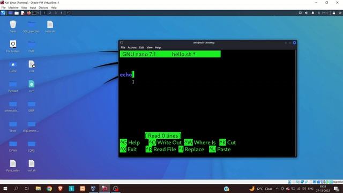Select Tools desktop folder
Screen dimensions: 343x193
click(13, 127)
